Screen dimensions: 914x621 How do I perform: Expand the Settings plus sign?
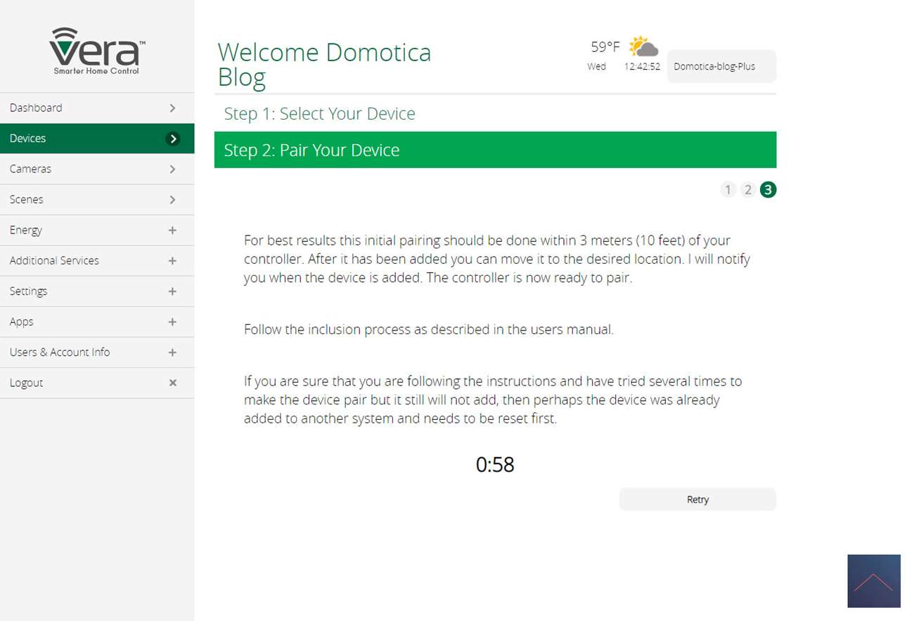click(x=173, y=291)
